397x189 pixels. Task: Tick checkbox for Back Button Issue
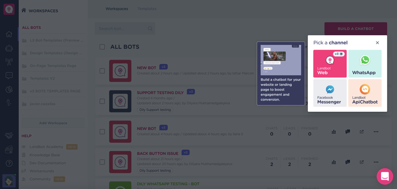point(102,162)
